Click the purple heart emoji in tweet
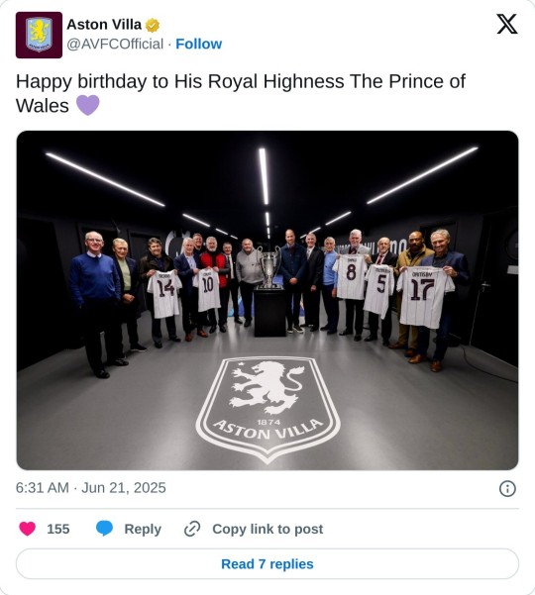The height and width of the screenshot is (595, 535). [x=88, y=105]
